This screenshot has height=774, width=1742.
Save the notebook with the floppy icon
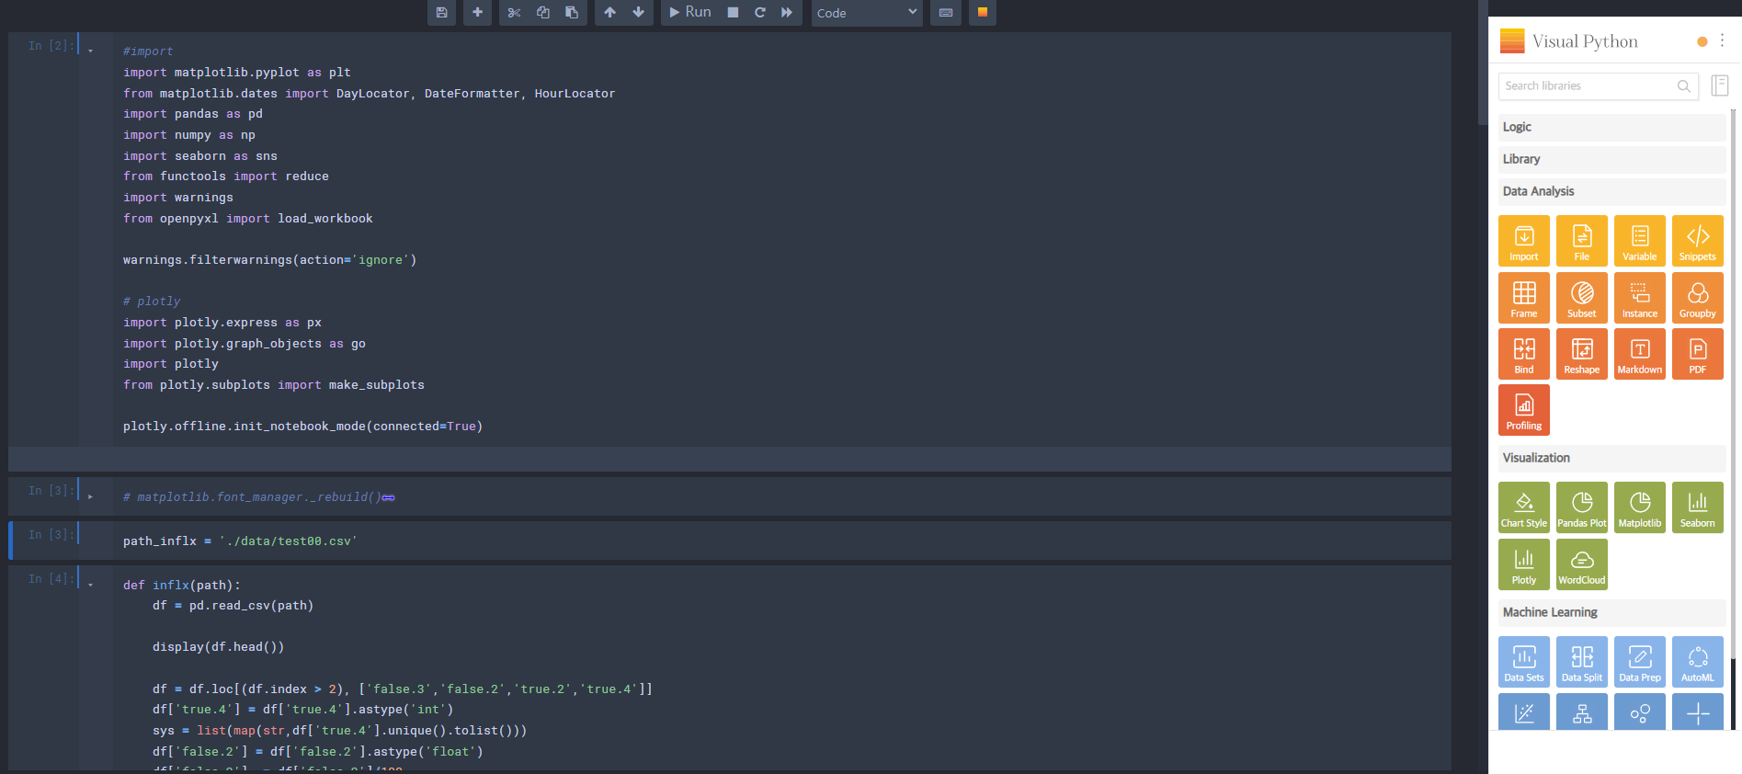[x=441, y=13]
